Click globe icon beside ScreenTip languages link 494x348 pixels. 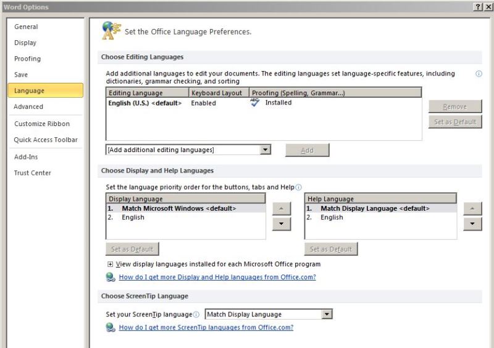pos(111,328)
